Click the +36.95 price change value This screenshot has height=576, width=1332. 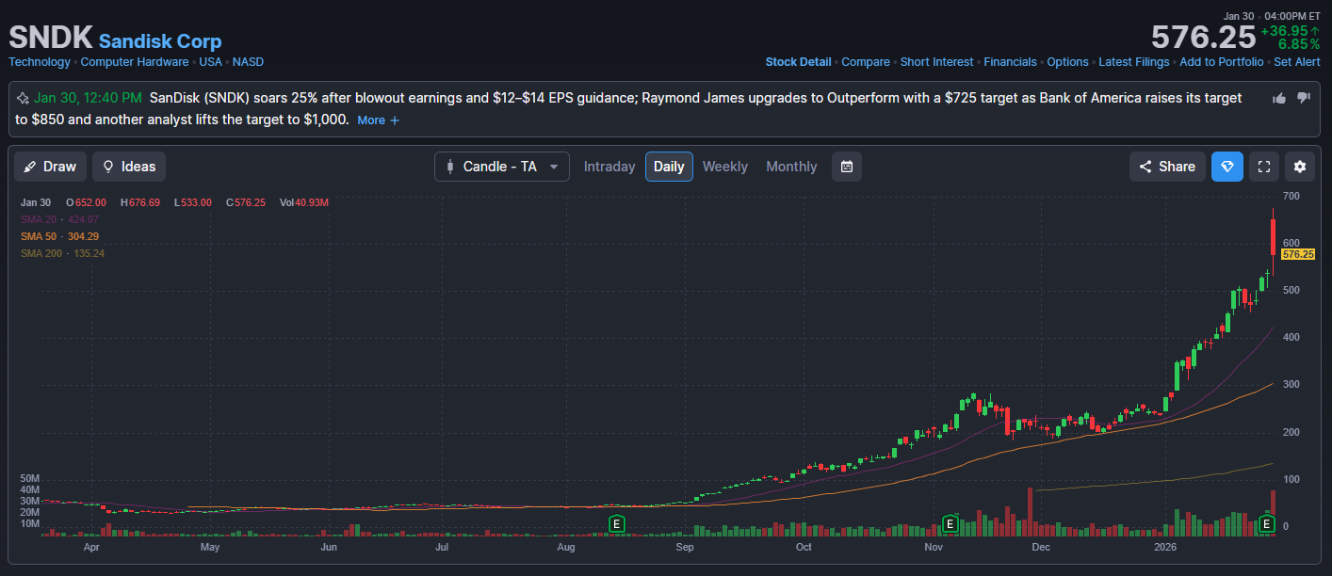coord(1291,31)
